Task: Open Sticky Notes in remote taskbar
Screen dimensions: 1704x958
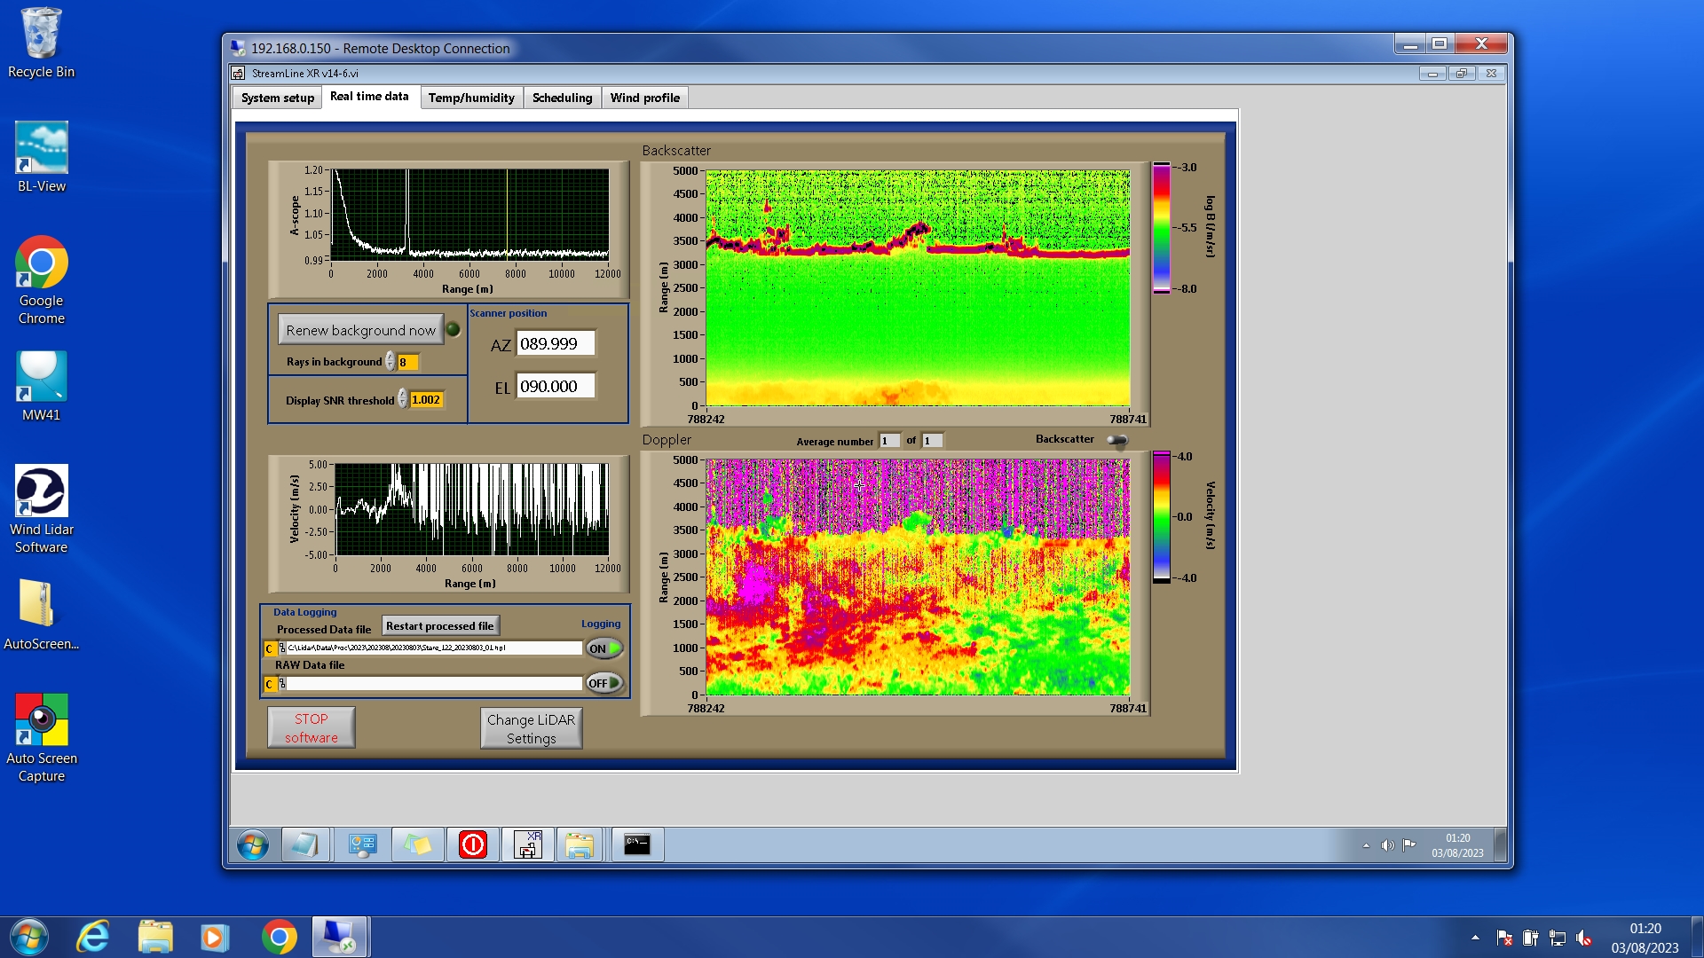Action: pos(418,845)
